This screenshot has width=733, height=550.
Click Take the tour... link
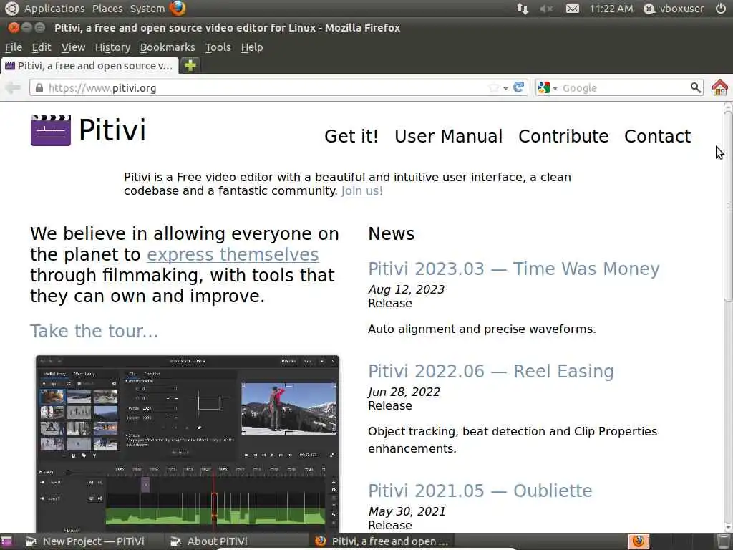pos(94,331)
